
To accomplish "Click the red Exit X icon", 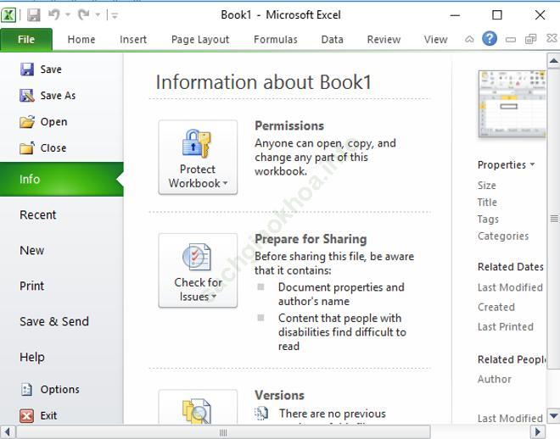I will pyautogui.click(x=27, y=416).
